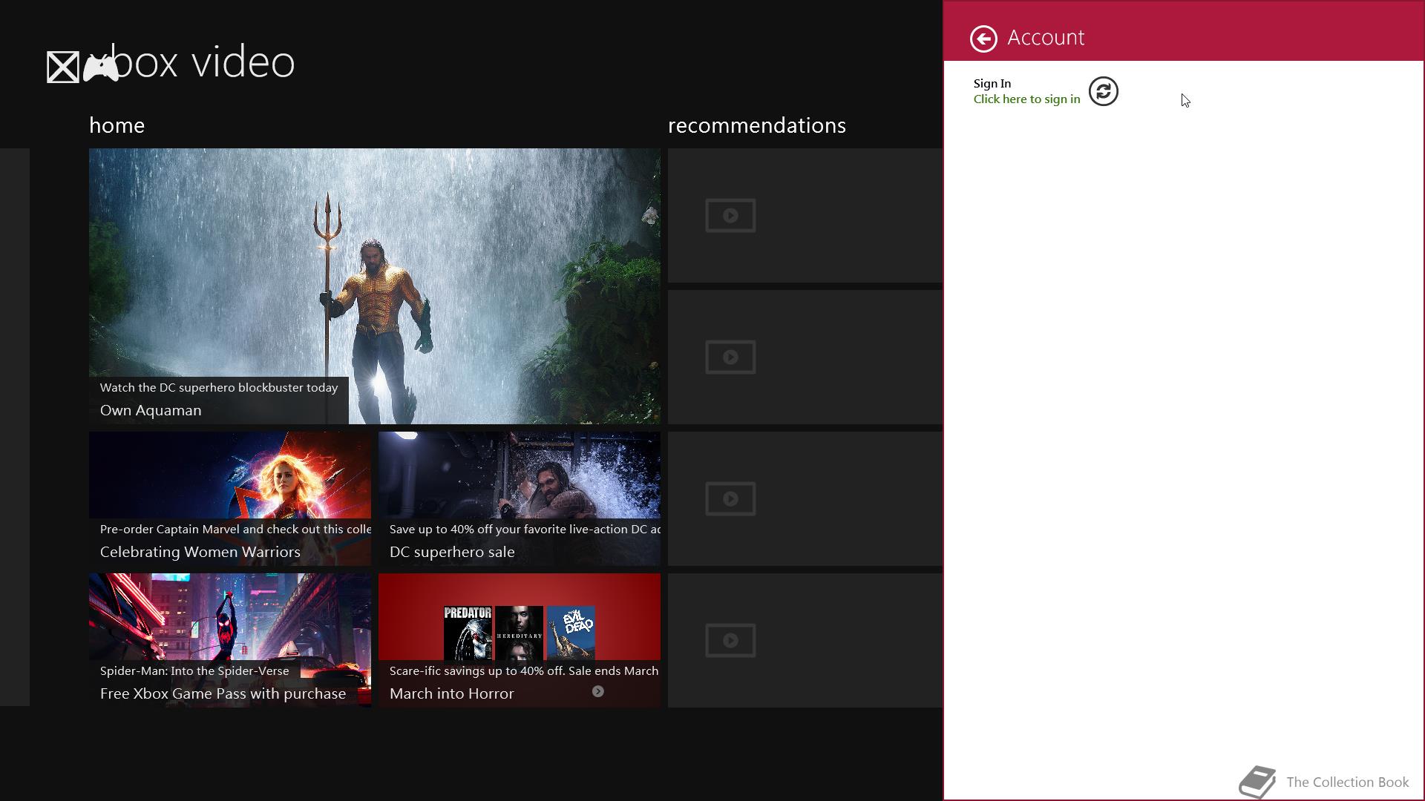This screenshot has height=801, width=1425.
Task: Open the March into Horror tile
Action: pyautogui.click(x=520, y=640)
